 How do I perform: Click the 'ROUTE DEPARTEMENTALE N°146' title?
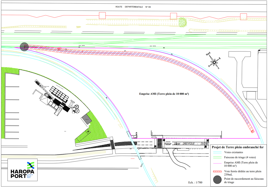click(x=133, y=7)
